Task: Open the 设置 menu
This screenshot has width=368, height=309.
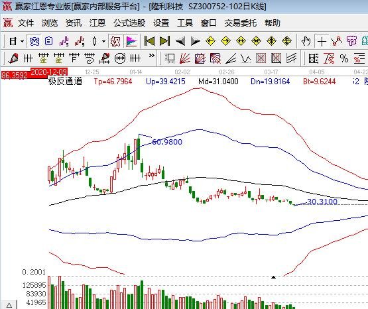Action: click(161, 23)
